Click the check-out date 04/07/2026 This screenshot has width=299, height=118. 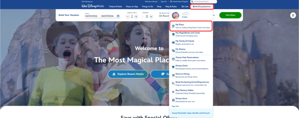[107, 16]
